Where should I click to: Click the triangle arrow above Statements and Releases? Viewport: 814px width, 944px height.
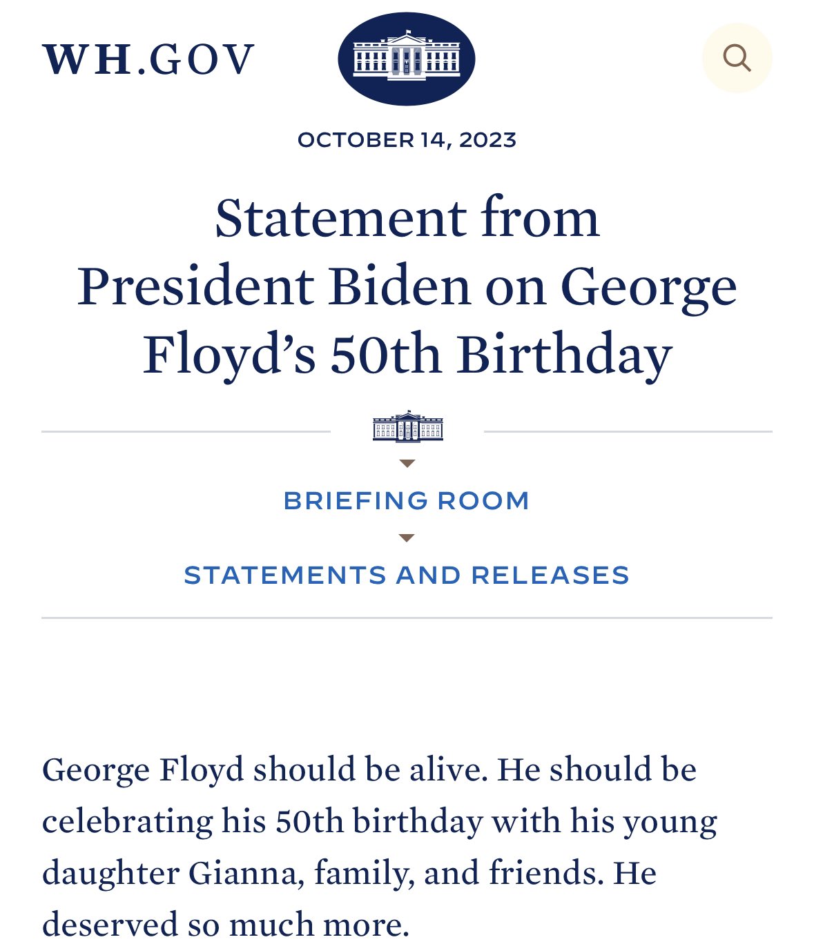pos(407,538)
